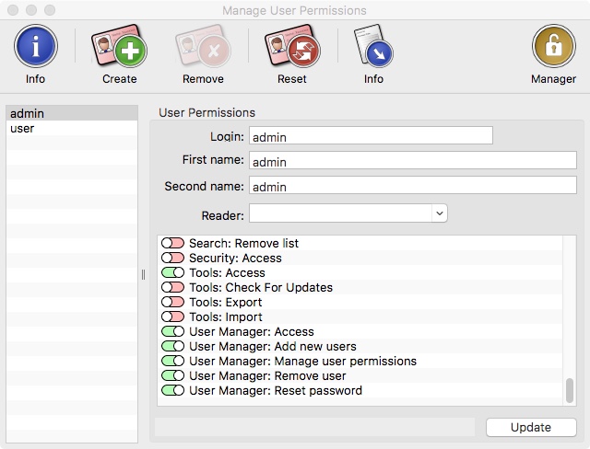
Task: Click the Update button
Action: [531, 427]
